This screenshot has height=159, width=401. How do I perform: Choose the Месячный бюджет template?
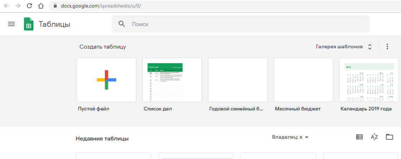pos(303,80)
